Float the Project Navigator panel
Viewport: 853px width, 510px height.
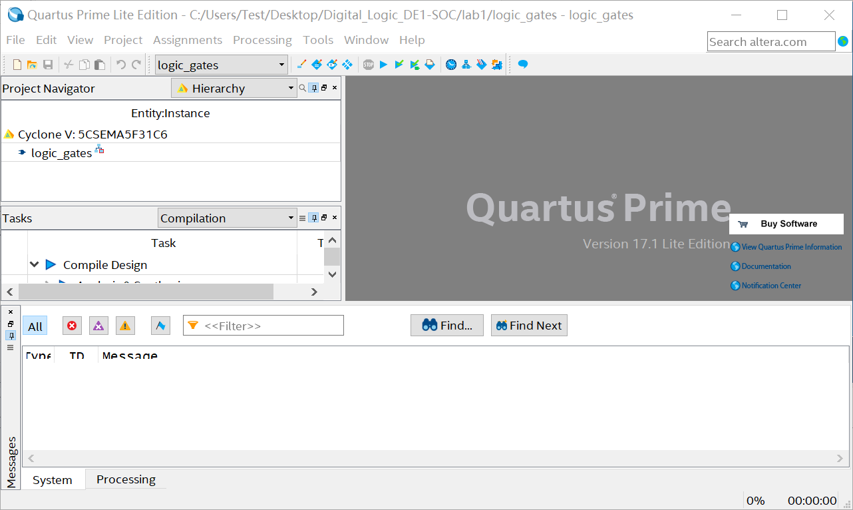[324, 88]
